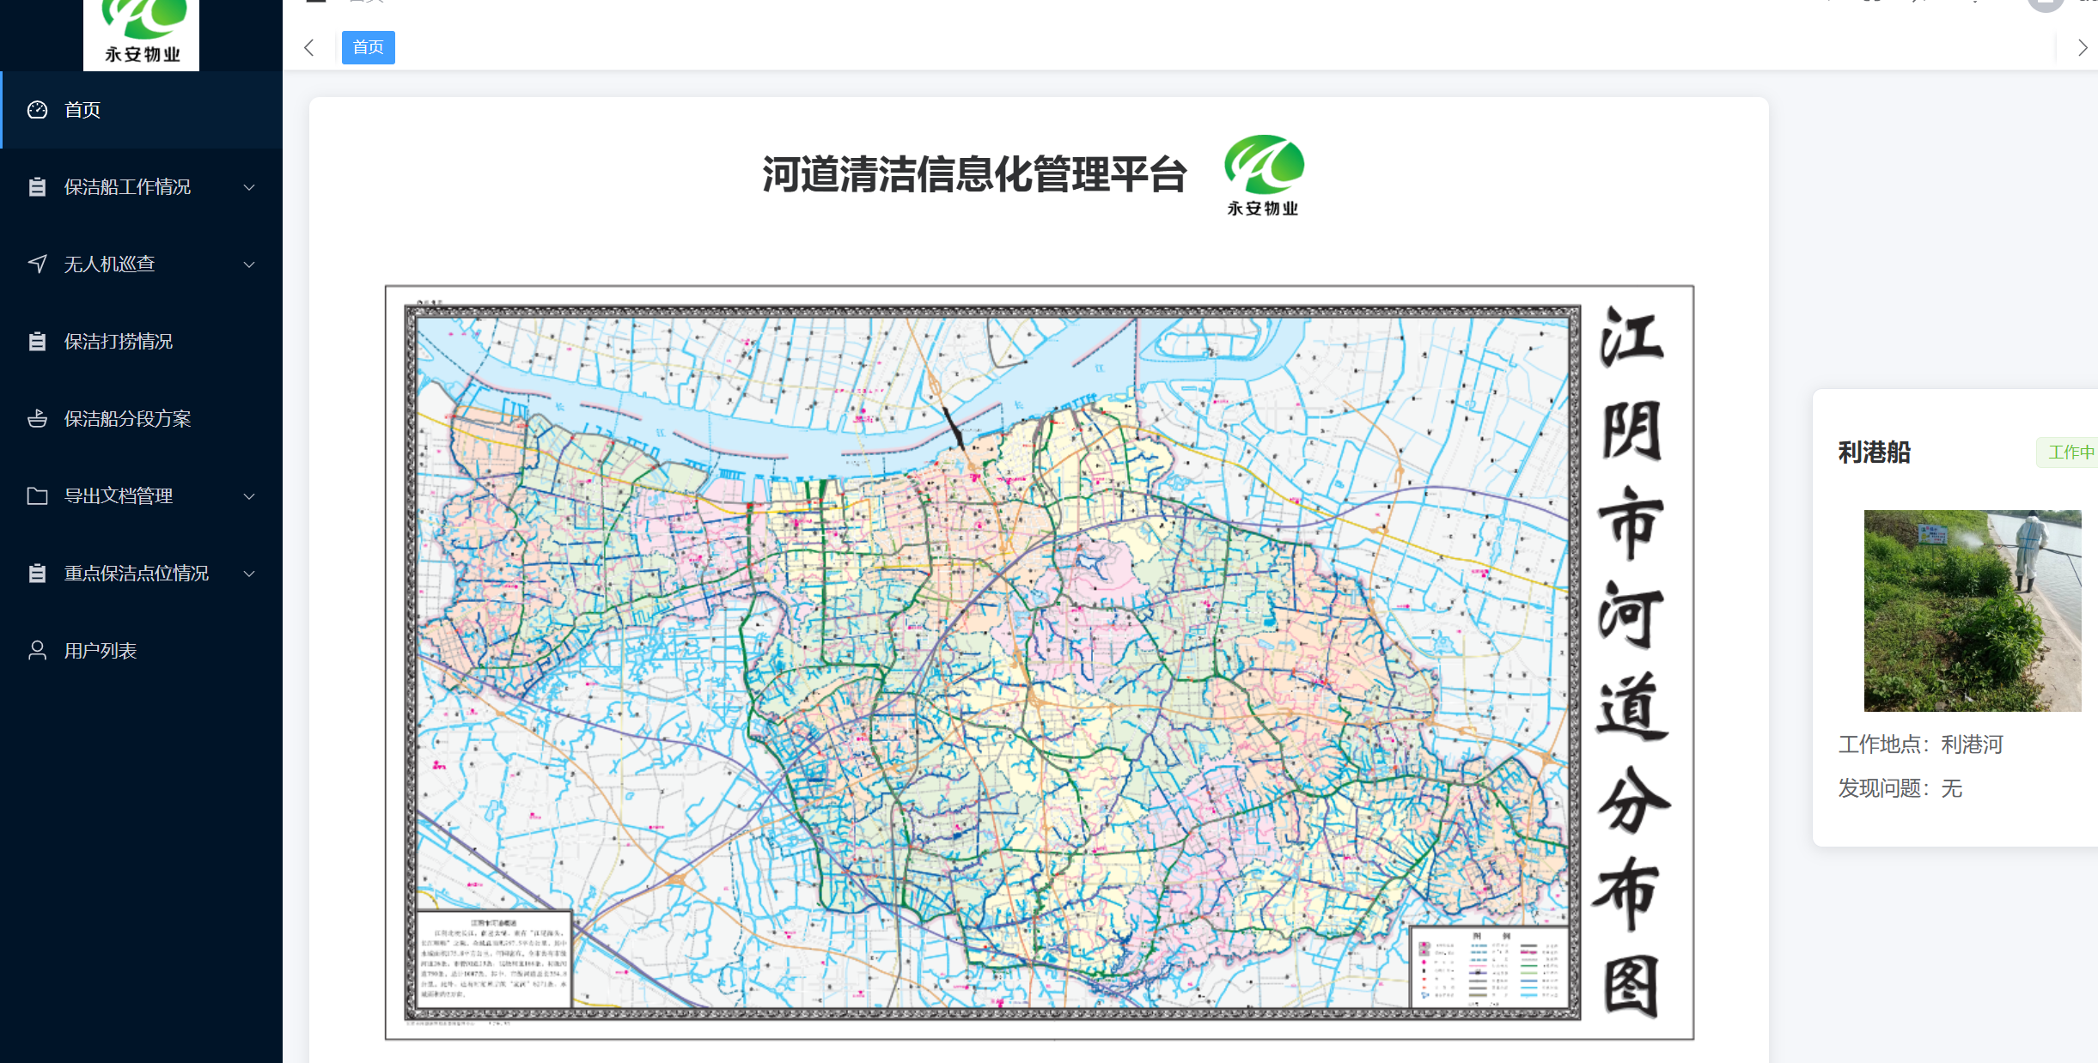The height and width of the screenshot is (1063, 2098).
Task: Open 导出文档管理 via its folder icon
Action: [x=36, y=495]
